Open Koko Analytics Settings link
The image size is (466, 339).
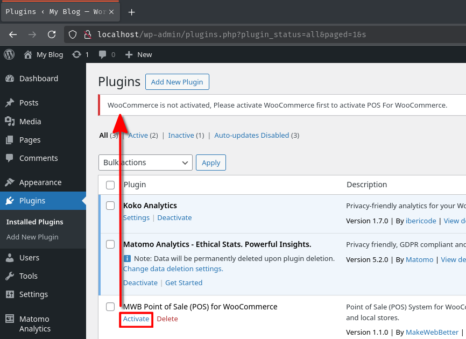point(137,217)
